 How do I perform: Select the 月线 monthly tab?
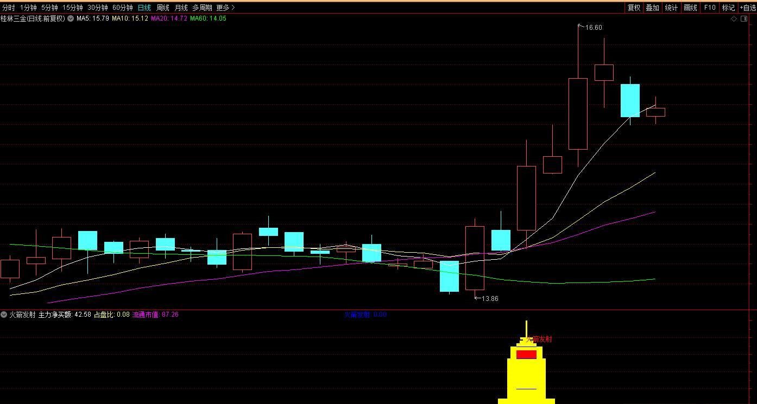(181, 8)
